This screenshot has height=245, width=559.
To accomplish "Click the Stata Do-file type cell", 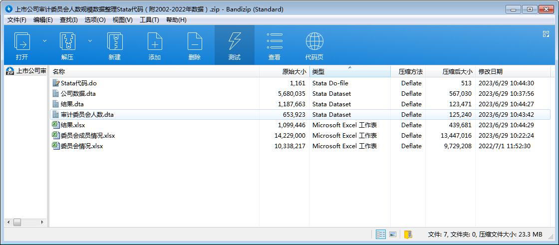I will [x=330, y=83].
